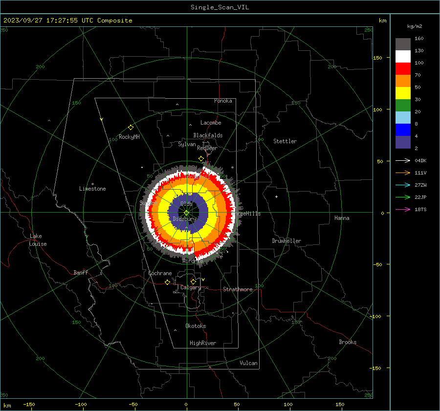
Task: Click the Banff label
Action: pos(81,273)
